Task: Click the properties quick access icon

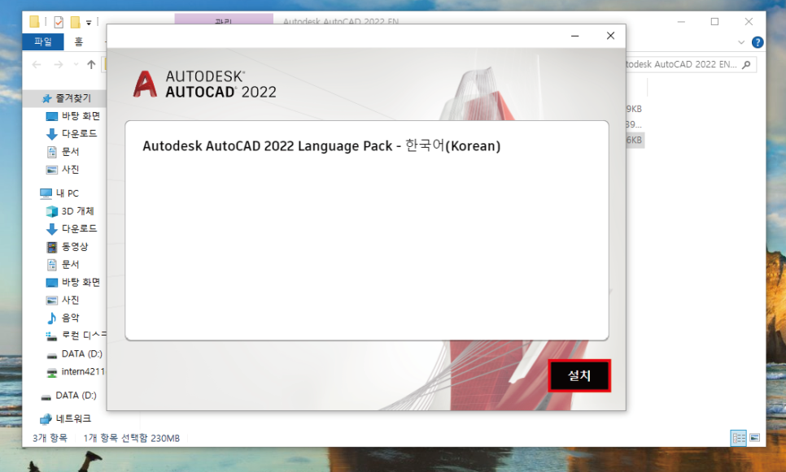Action: point(58,22)
